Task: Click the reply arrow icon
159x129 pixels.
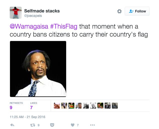Action: pyautogui.click(x=12, y=125)
